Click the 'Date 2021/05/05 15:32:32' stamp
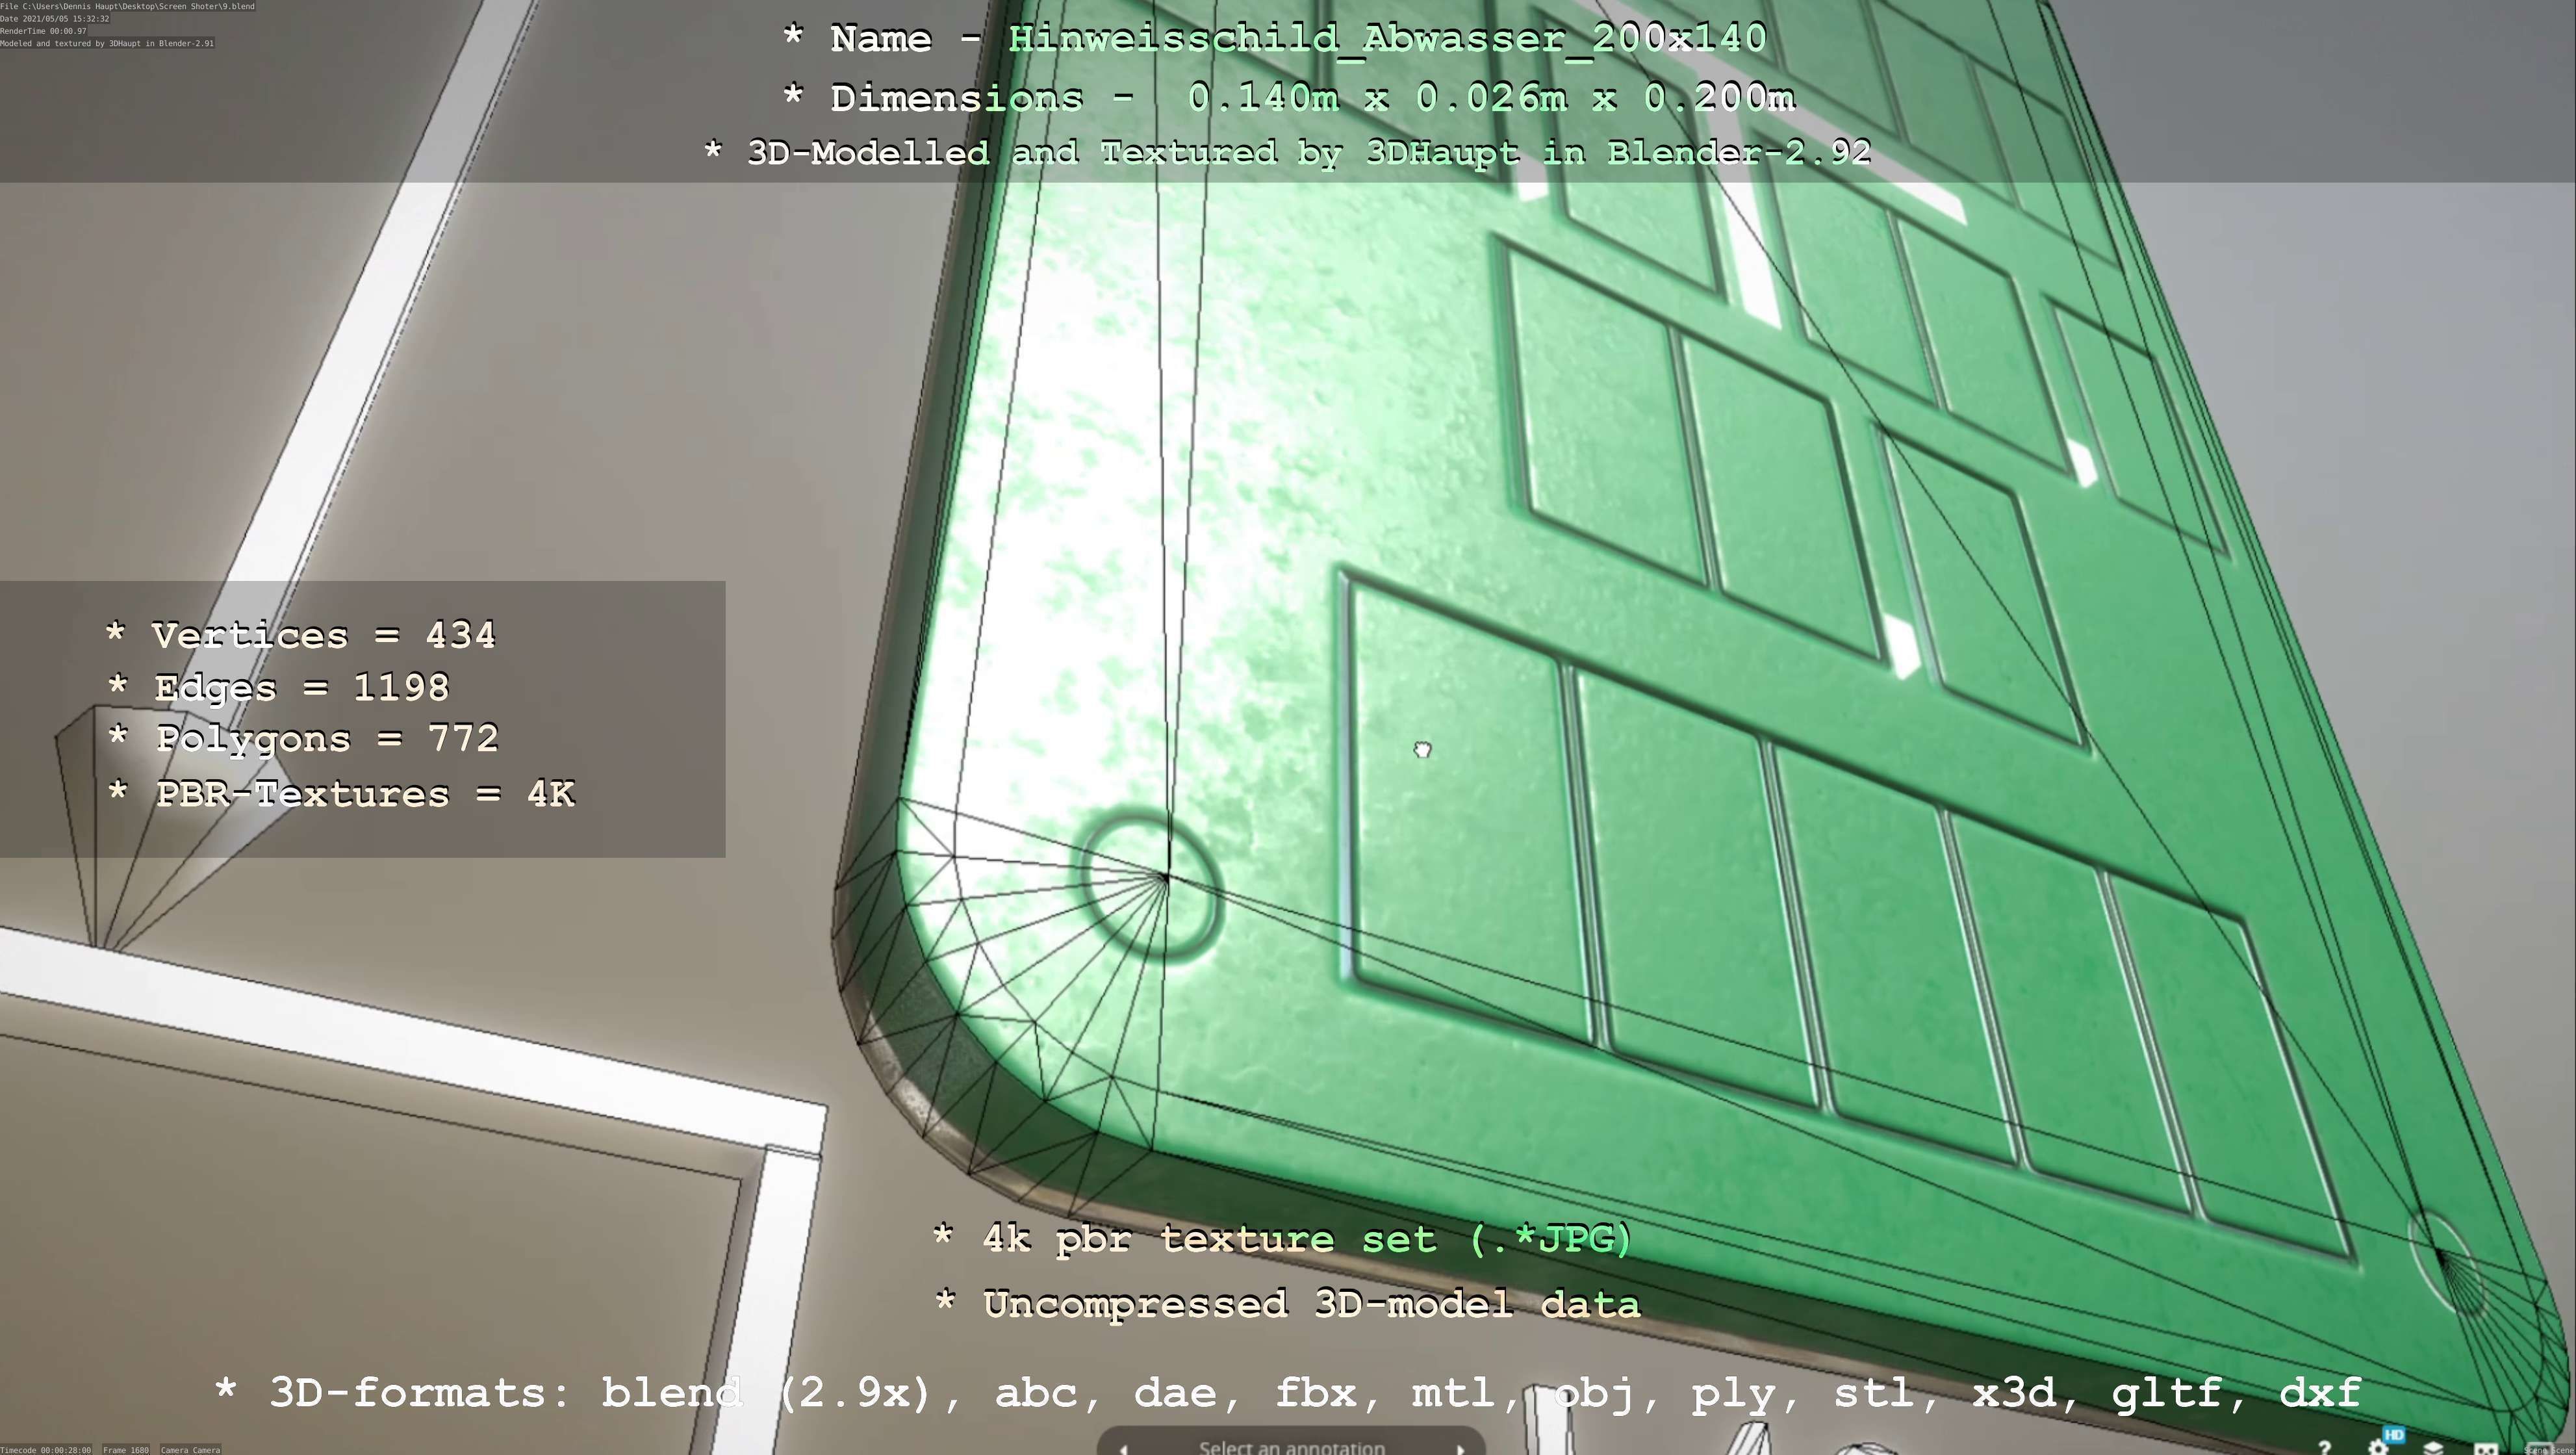This screenshot has height=1455, width=2576. pos(55,19)
